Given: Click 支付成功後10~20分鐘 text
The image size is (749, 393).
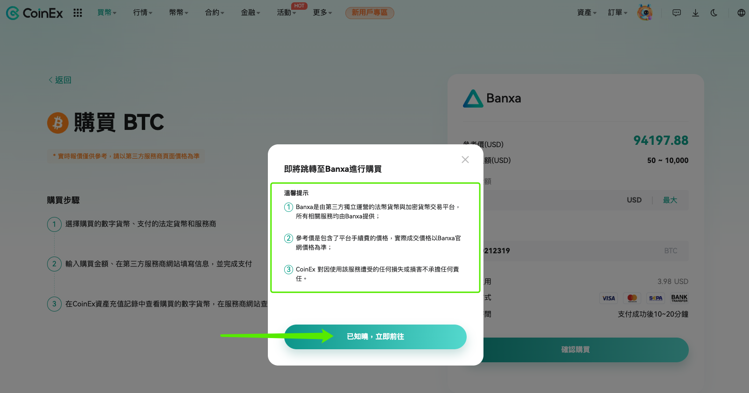Looking at the screenshot, I should coord(653,314).
